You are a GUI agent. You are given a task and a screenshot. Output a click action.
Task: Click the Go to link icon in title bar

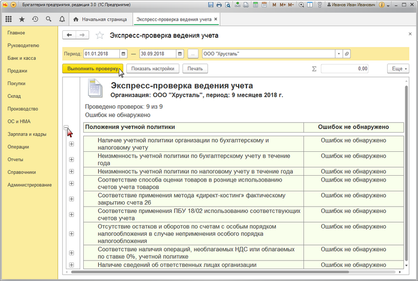coord(246,5)
